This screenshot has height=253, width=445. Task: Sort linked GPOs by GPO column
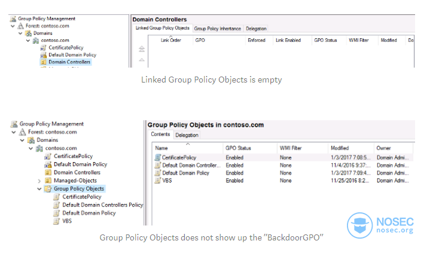coord(219,40)
